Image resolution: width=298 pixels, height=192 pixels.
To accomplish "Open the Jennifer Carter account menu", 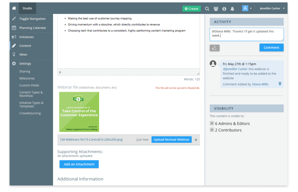I will coord(271,8).
